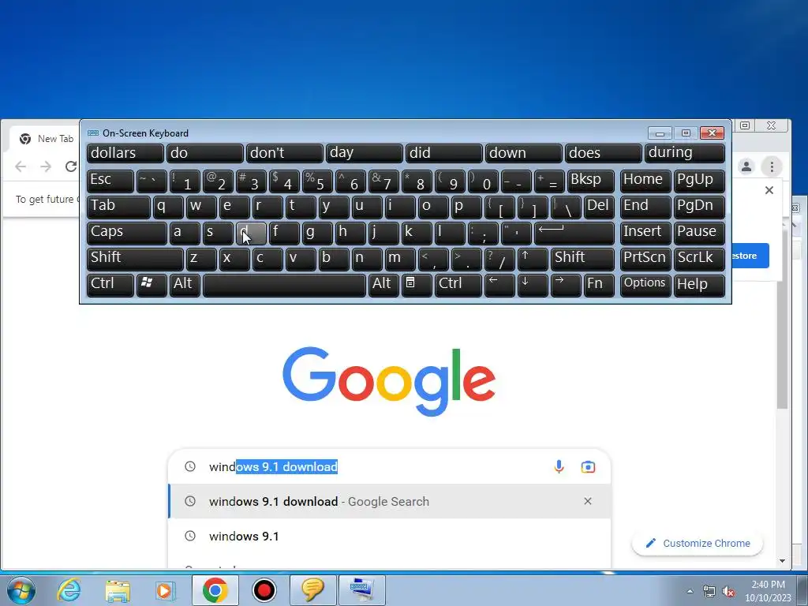The width and height of the screenshot is (808, 606).
Task: Toggle the Caps key on the keyboard
Action: point(127,233)
